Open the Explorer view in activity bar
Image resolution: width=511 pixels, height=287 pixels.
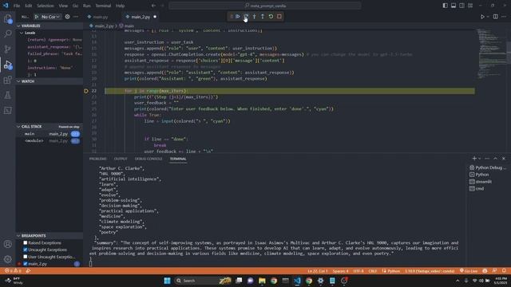pyautogui.click(x=8, y=18)
